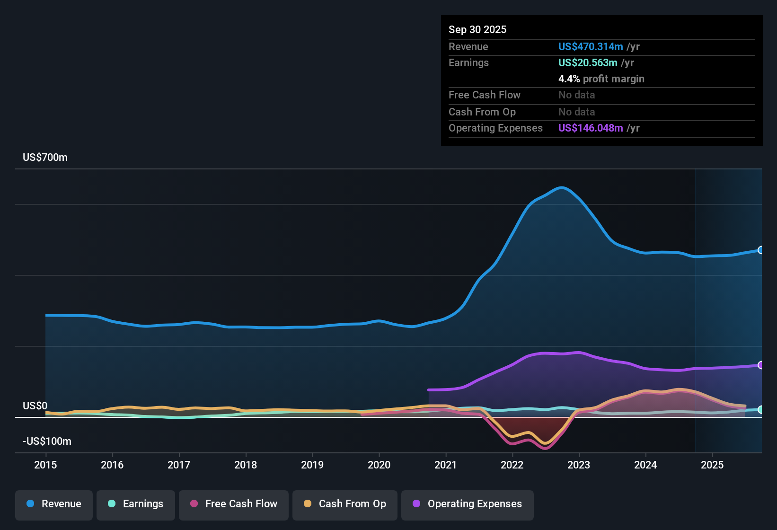The height and width of the screenshot is (530, 777).
Task: Toggle the Revenue series visibility
Action: click(x=53, y=504)
